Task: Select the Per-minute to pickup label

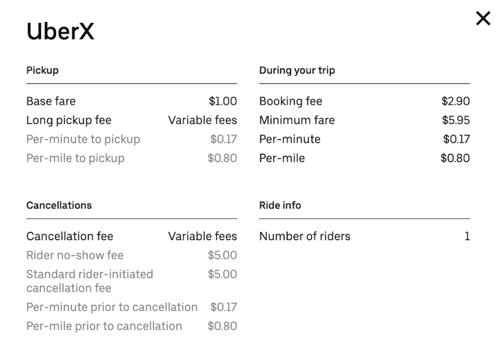Action: [83, 139]
